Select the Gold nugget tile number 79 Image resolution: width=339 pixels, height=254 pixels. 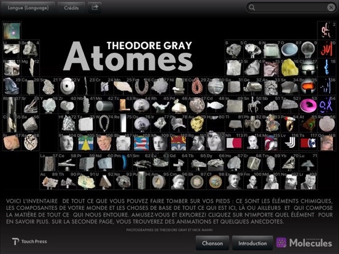click(x=197, y=123)
